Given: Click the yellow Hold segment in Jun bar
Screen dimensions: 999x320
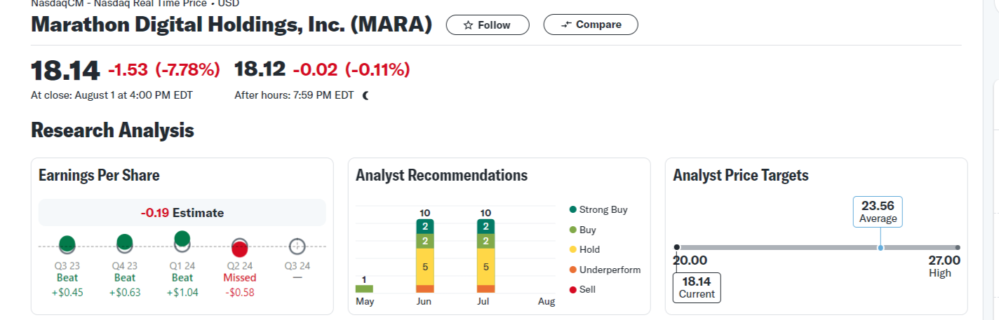Looking at the screenshot, I should [425, 267].
